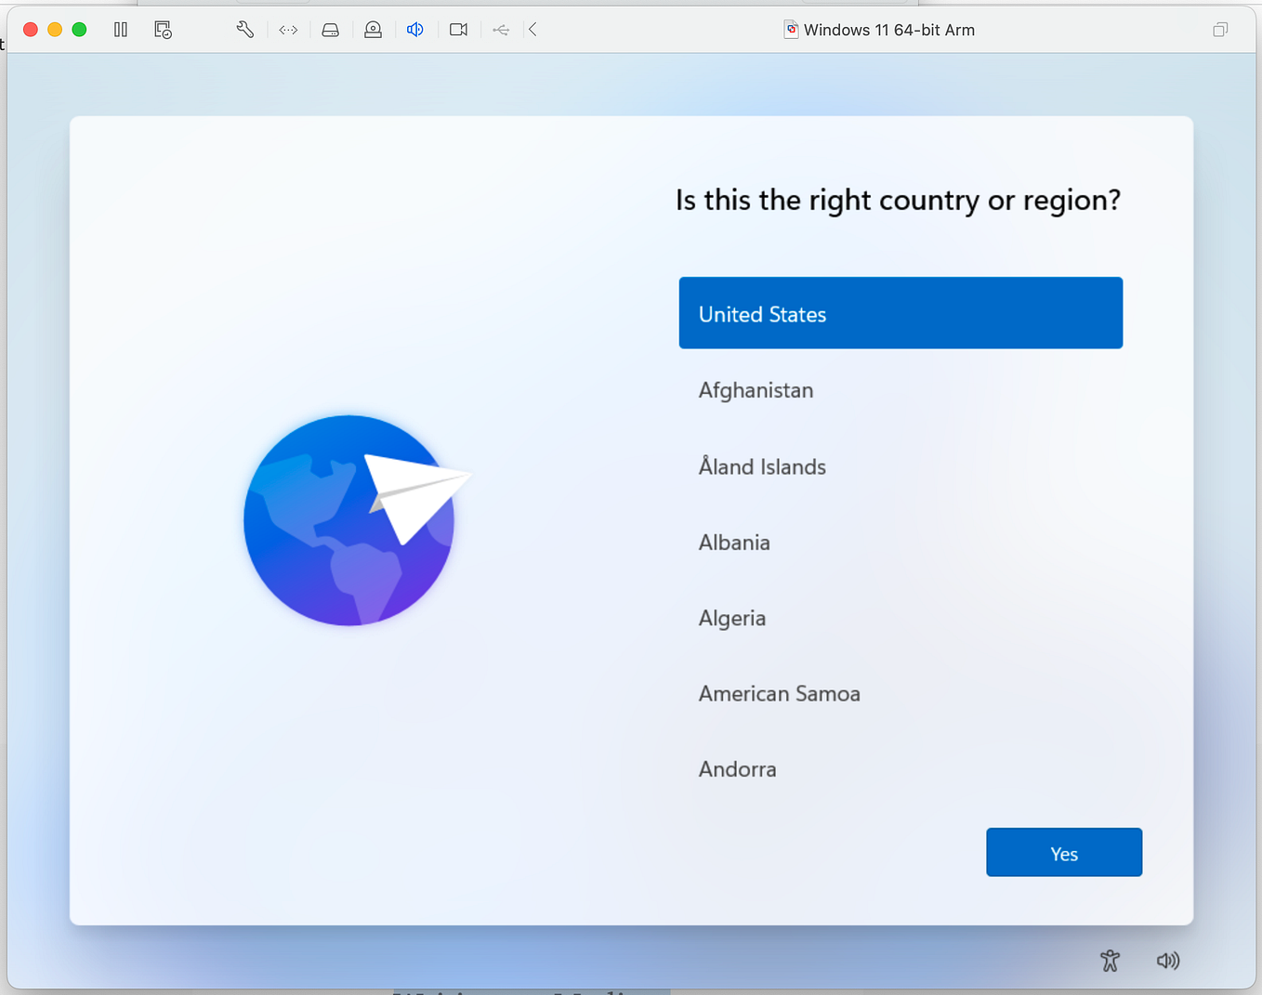Pause the virtual machine

click(120, 29)
